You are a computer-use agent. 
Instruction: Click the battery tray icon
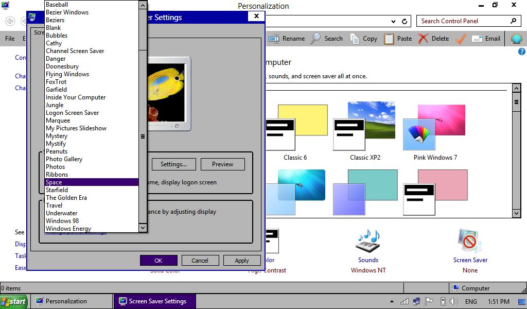pos(443,301)
